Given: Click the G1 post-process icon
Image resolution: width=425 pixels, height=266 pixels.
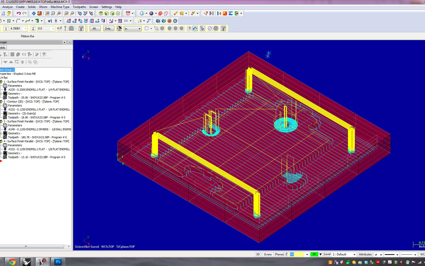Looking at the screenshot, I should coord(24,54).
